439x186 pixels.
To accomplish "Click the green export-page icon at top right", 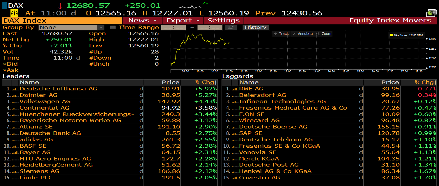I will (431, 13).
